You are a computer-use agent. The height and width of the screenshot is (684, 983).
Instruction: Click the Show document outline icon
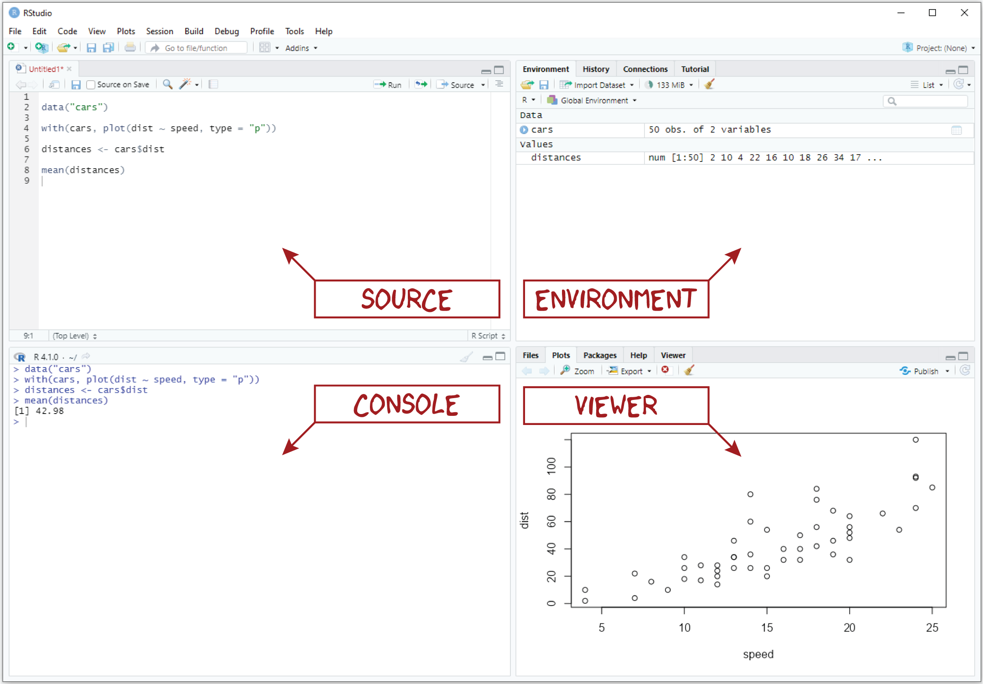click(499, 84)
